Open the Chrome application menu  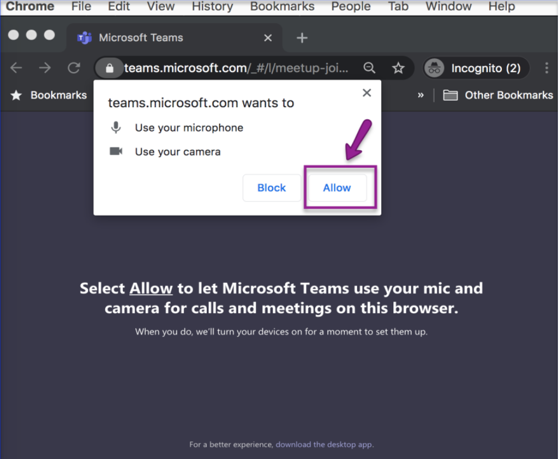click(x=30, y=6)
